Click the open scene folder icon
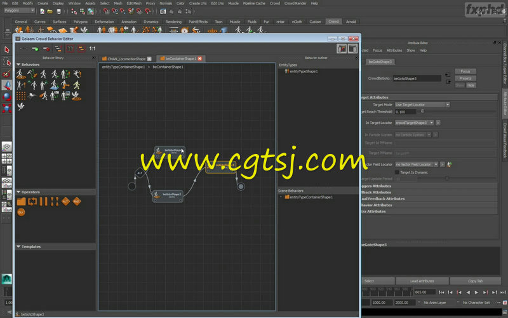The width and height of the screenshot is (508, 318). pos(50,11)
